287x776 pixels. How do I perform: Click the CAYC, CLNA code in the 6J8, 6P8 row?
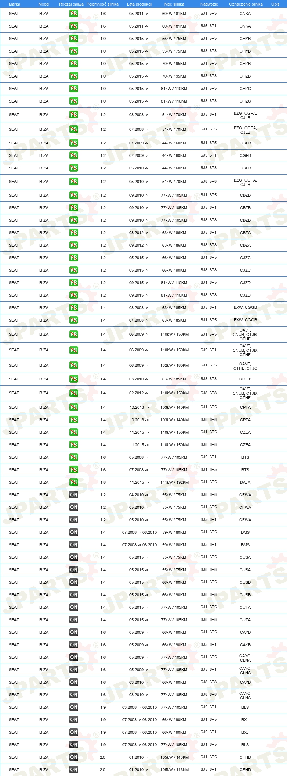245,695
